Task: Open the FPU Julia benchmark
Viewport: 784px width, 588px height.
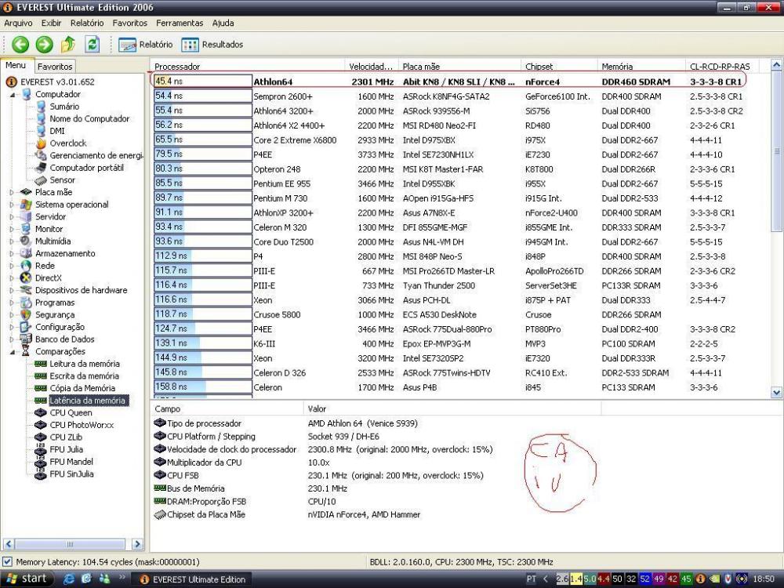Action: pyautogui.click(x=66, y=449)
